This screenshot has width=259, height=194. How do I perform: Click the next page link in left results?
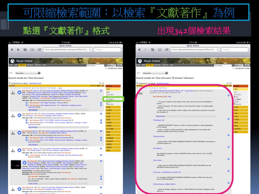point(60,88)
